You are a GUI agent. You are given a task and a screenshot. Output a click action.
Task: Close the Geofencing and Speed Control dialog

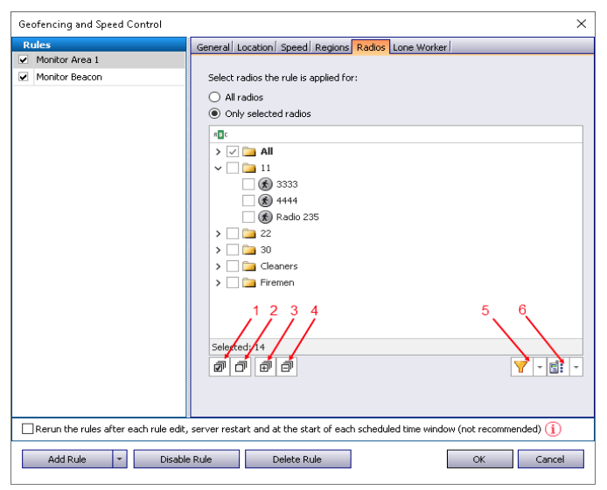pyautogui.click(x=581, y=24)
